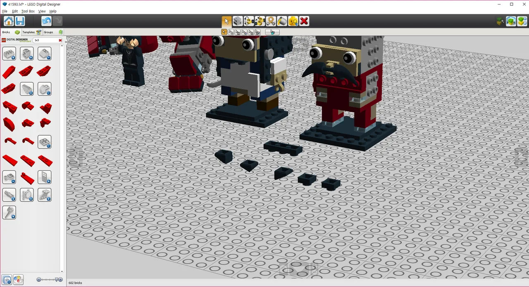Pick the Flex tool
The image size is (529, 287).
[x=271, y=21]
